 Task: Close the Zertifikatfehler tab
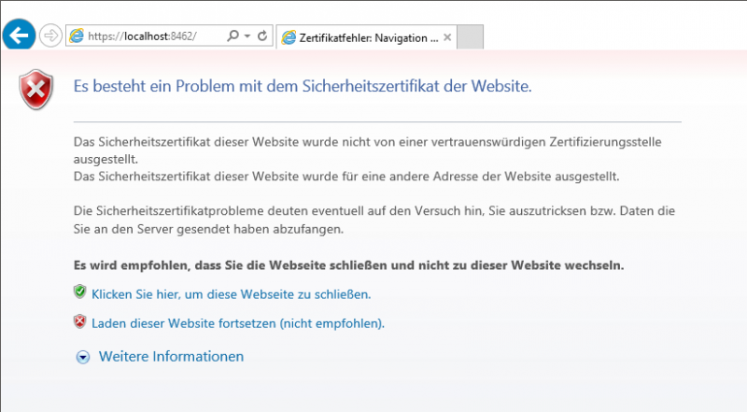(x=447, y=37)
